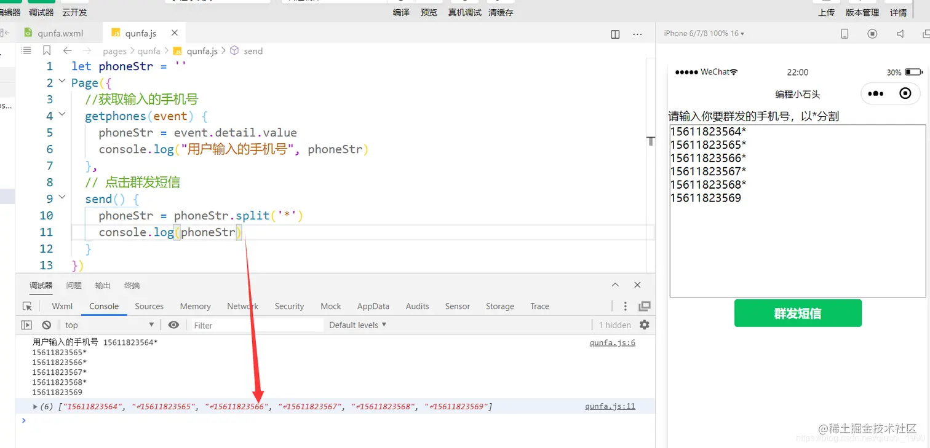
Task: Collapse getphones function fold arrow
Action: click(62, 114)
